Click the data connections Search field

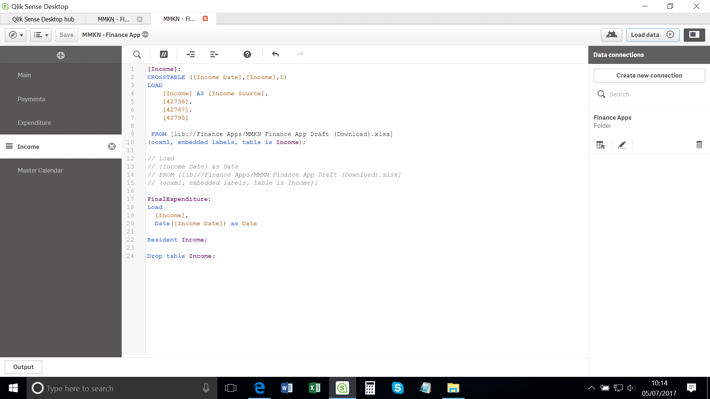click(649, 94)
